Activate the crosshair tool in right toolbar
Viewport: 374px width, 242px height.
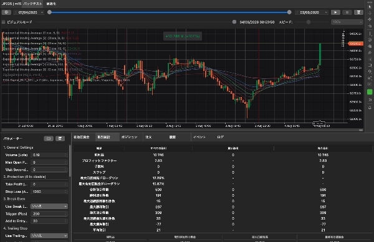(x=370, y=13)
